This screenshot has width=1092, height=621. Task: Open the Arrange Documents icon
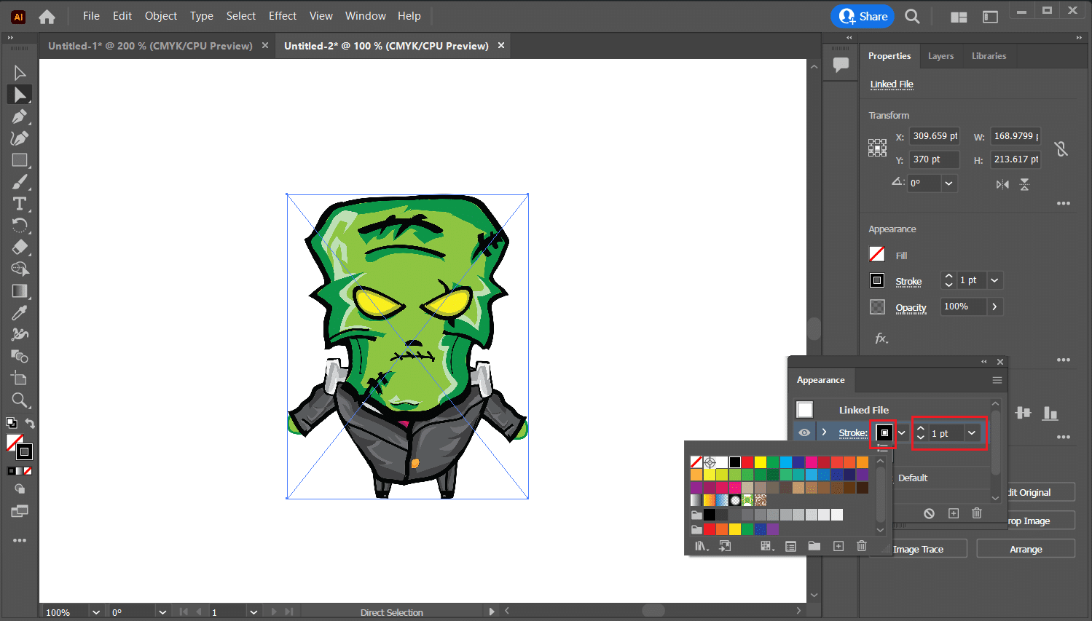(x=959, y=17)
